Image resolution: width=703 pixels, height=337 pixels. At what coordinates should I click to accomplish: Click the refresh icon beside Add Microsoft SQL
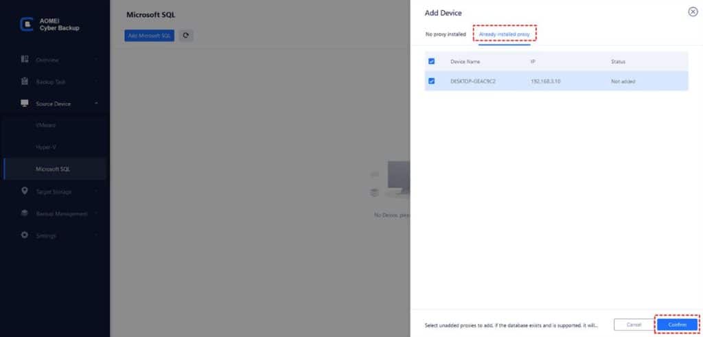[186, 36]
